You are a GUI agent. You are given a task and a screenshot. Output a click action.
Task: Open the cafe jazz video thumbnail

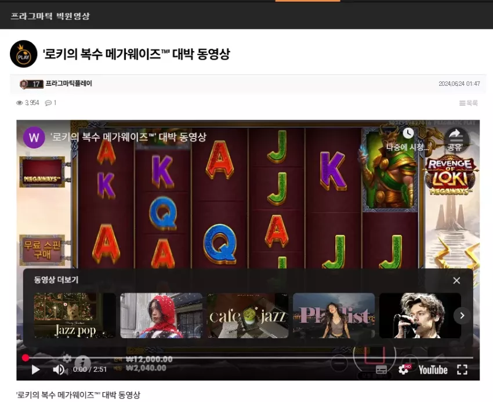click(248, 316)
